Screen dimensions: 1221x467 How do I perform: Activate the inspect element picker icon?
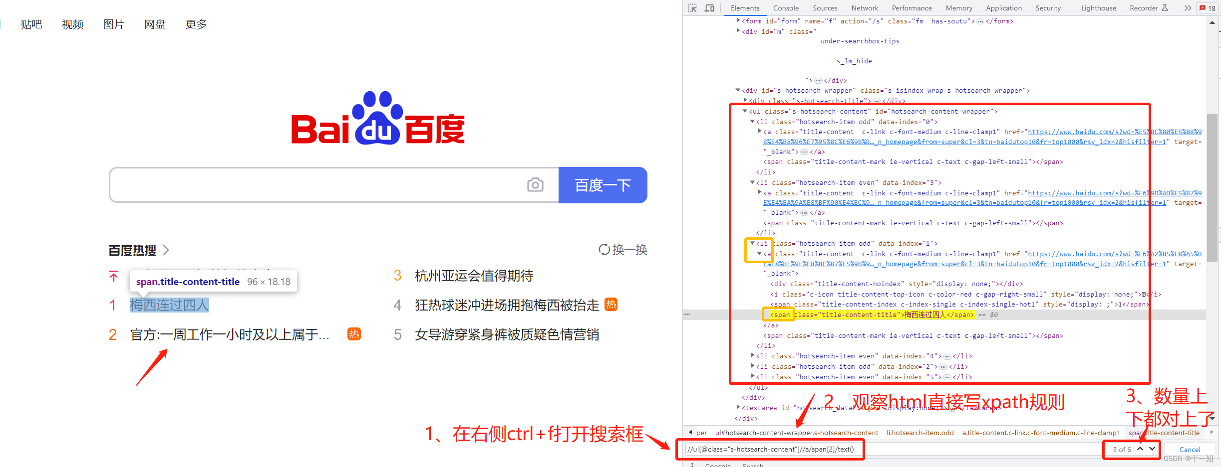click(692, 8)
